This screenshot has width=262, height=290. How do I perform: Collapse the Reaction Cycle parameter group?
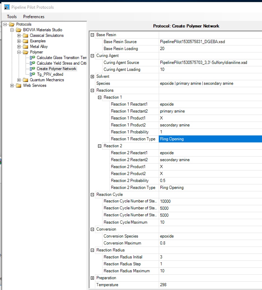[x=92, y=195]
